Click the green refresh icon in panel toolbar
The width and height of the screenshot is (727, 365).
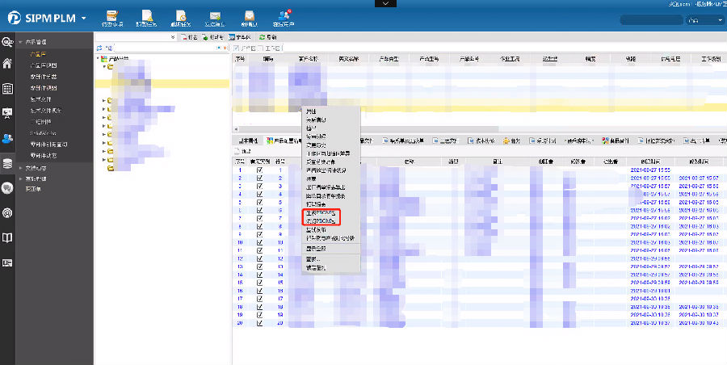click(261, 37)
